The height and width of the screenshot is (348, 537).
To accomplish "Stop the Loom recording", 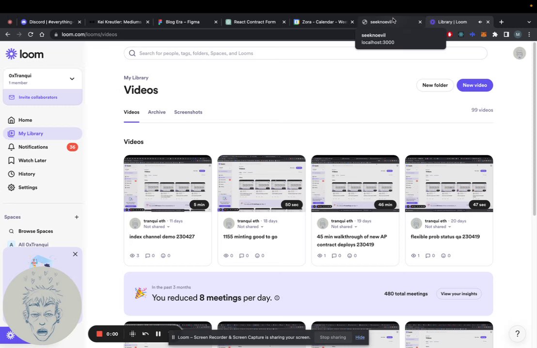I will 99,334.
